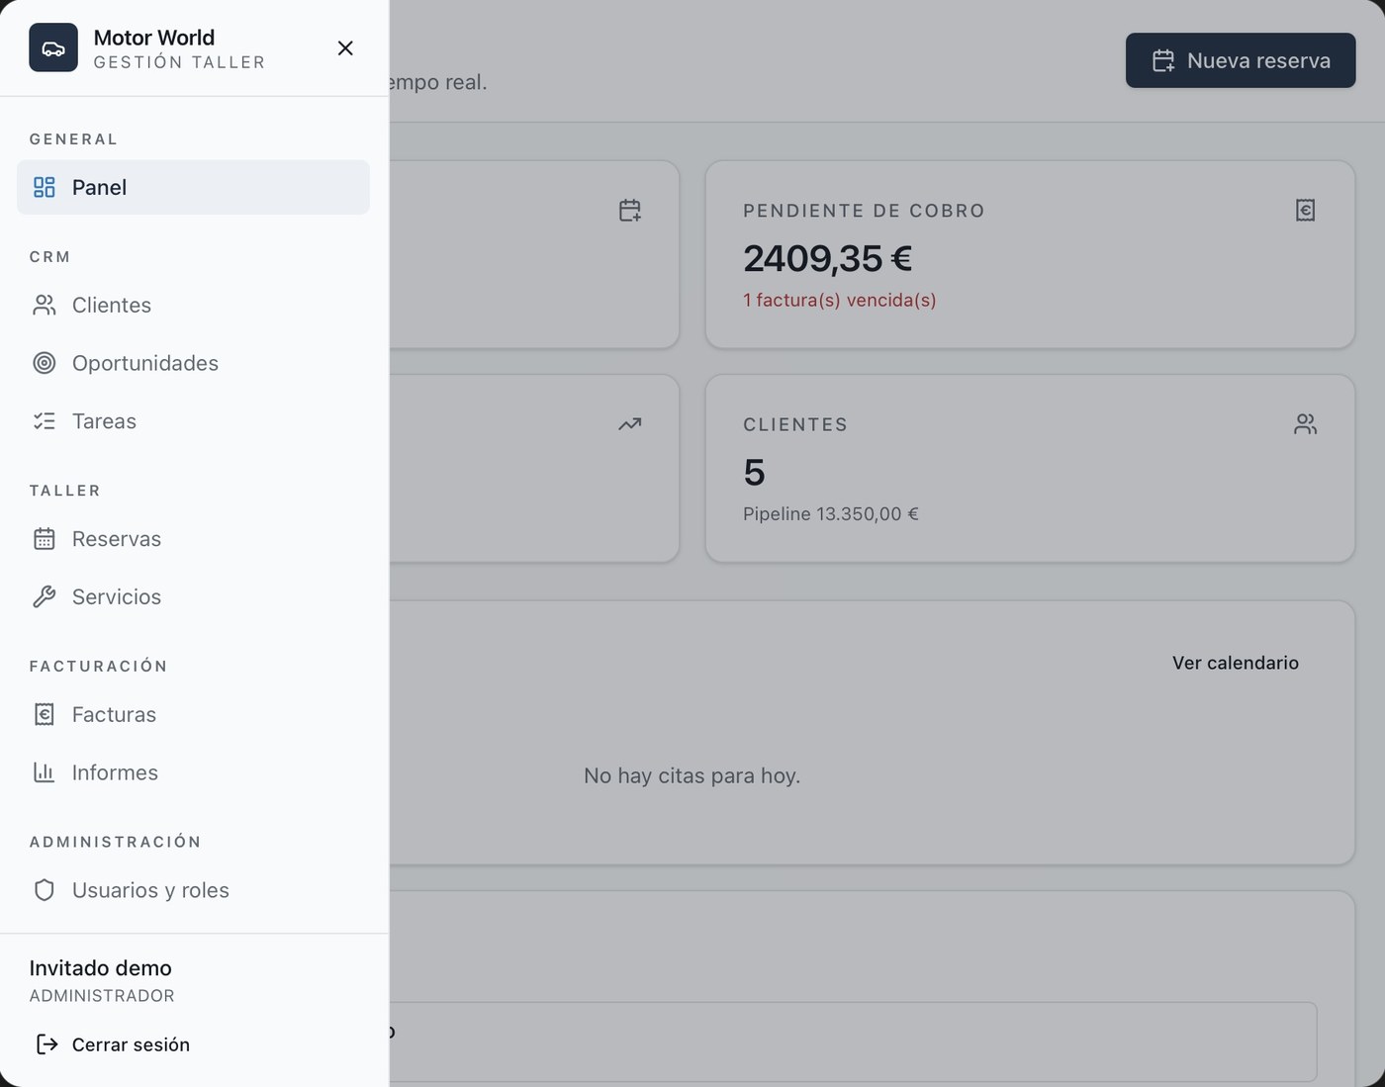Click the 'GESTIÓN TALLER' subtitle text

pos(179,62)
